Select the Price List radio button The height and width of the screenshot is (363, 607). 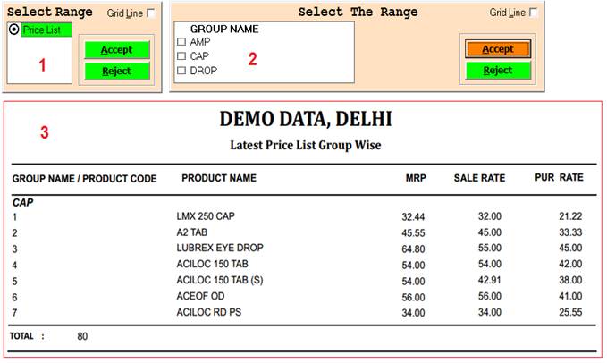pyautogui.click(x=14, y=30)
